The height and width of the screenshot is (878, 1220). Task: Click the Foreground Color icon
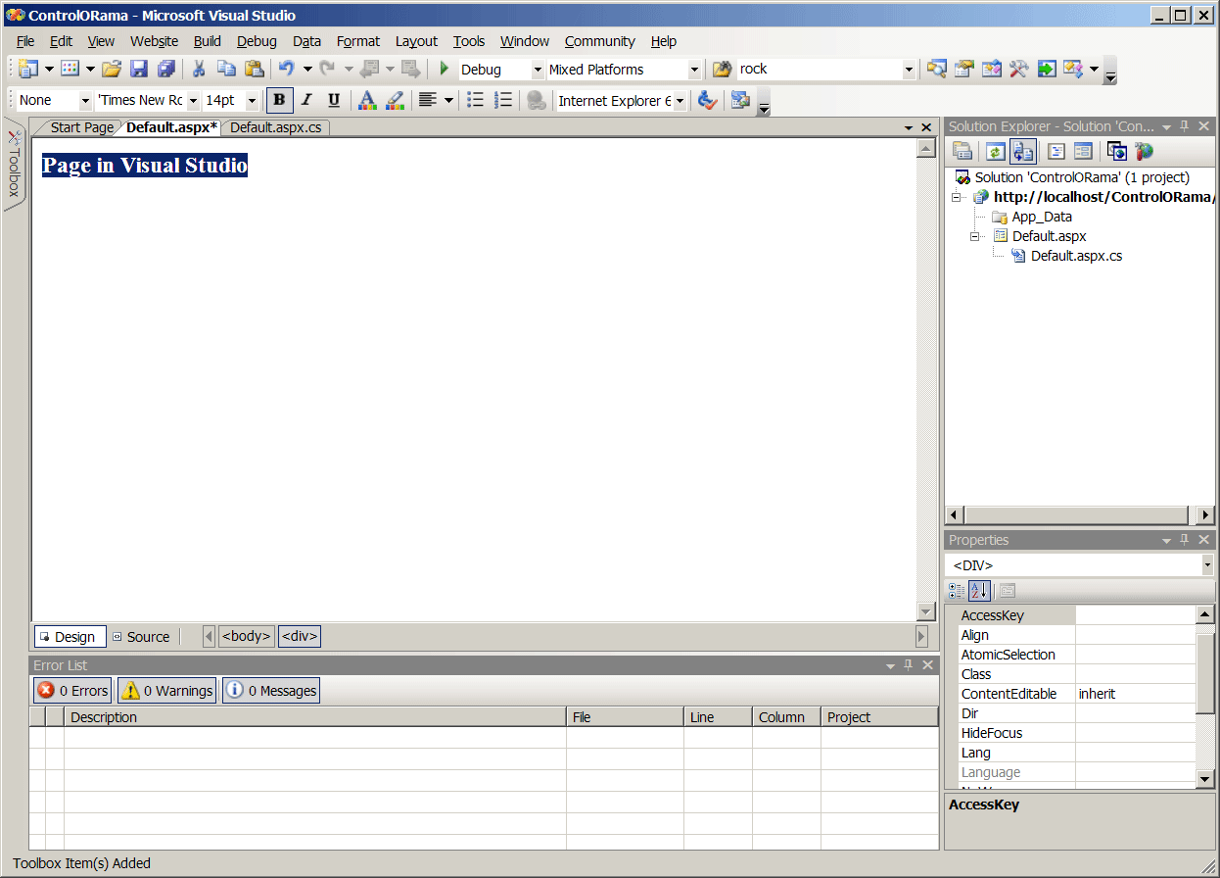[x=366, y=100]
